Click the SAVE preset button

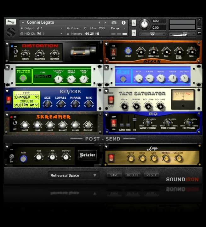coord(114,175)
